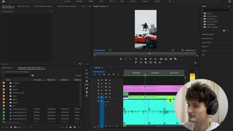This screenshot has width=233, height=131.
Task: Expand Video Transitions folder
Action: 202,27
